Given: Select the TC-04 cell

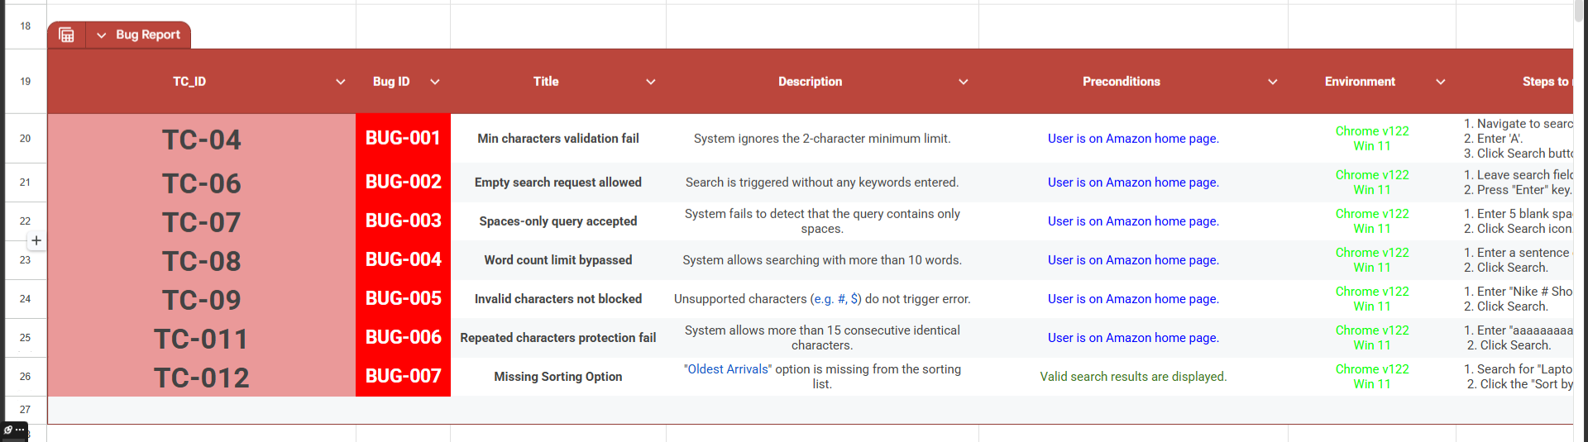Looking at the screenshot, I should (x=201, y=140).
